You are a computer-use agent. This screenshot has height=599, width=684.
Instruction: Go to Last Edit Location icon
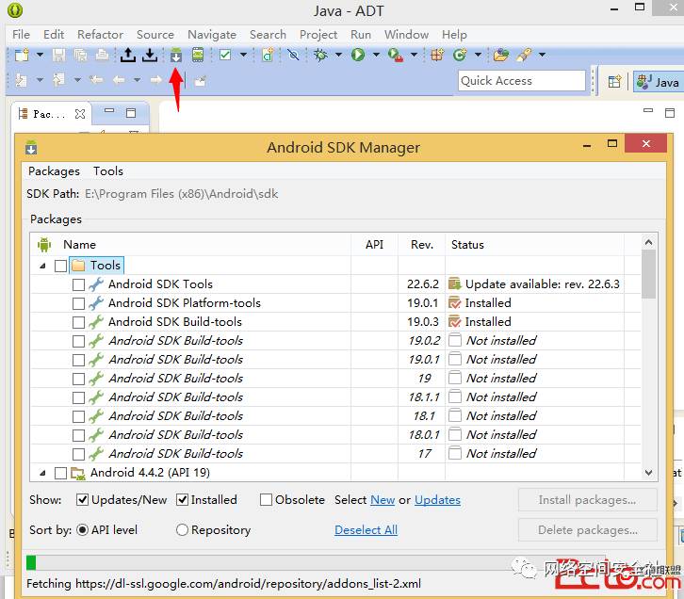point(96,80)
